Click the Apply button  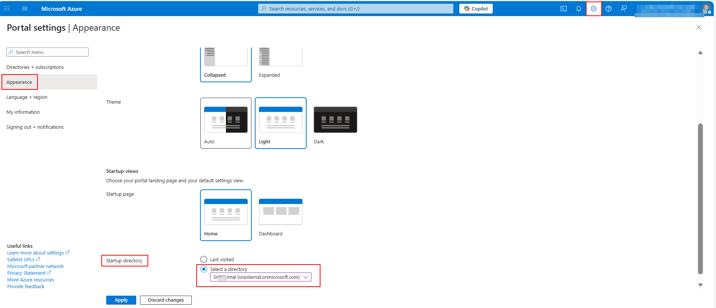[x=121, y=300]
